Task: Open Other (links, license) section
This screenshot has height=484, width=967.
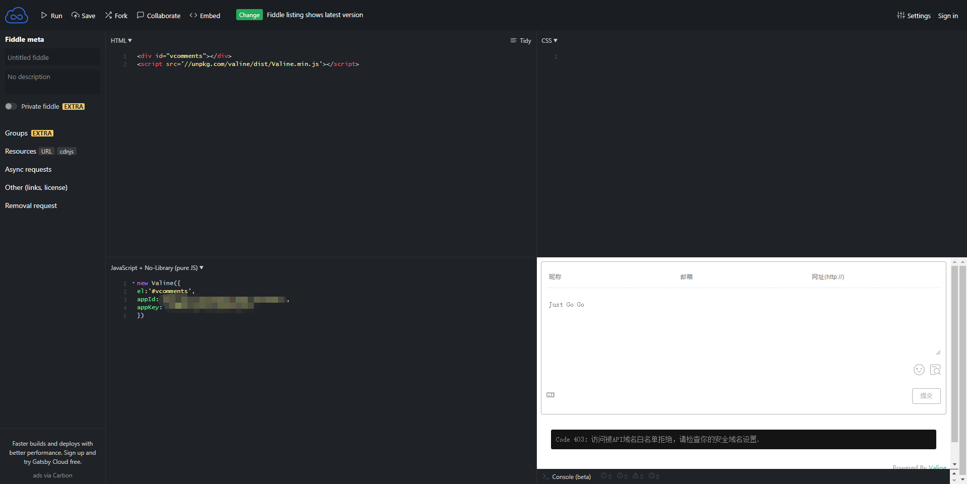Action: [x=36, y=187]
